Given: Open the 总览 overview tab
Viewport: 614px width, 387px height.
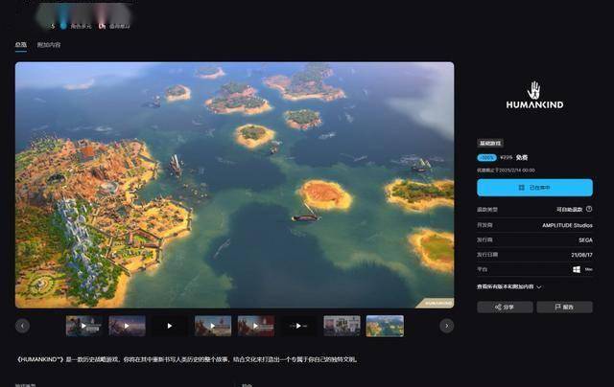Looking at the screenshot, I should point(21,45).
